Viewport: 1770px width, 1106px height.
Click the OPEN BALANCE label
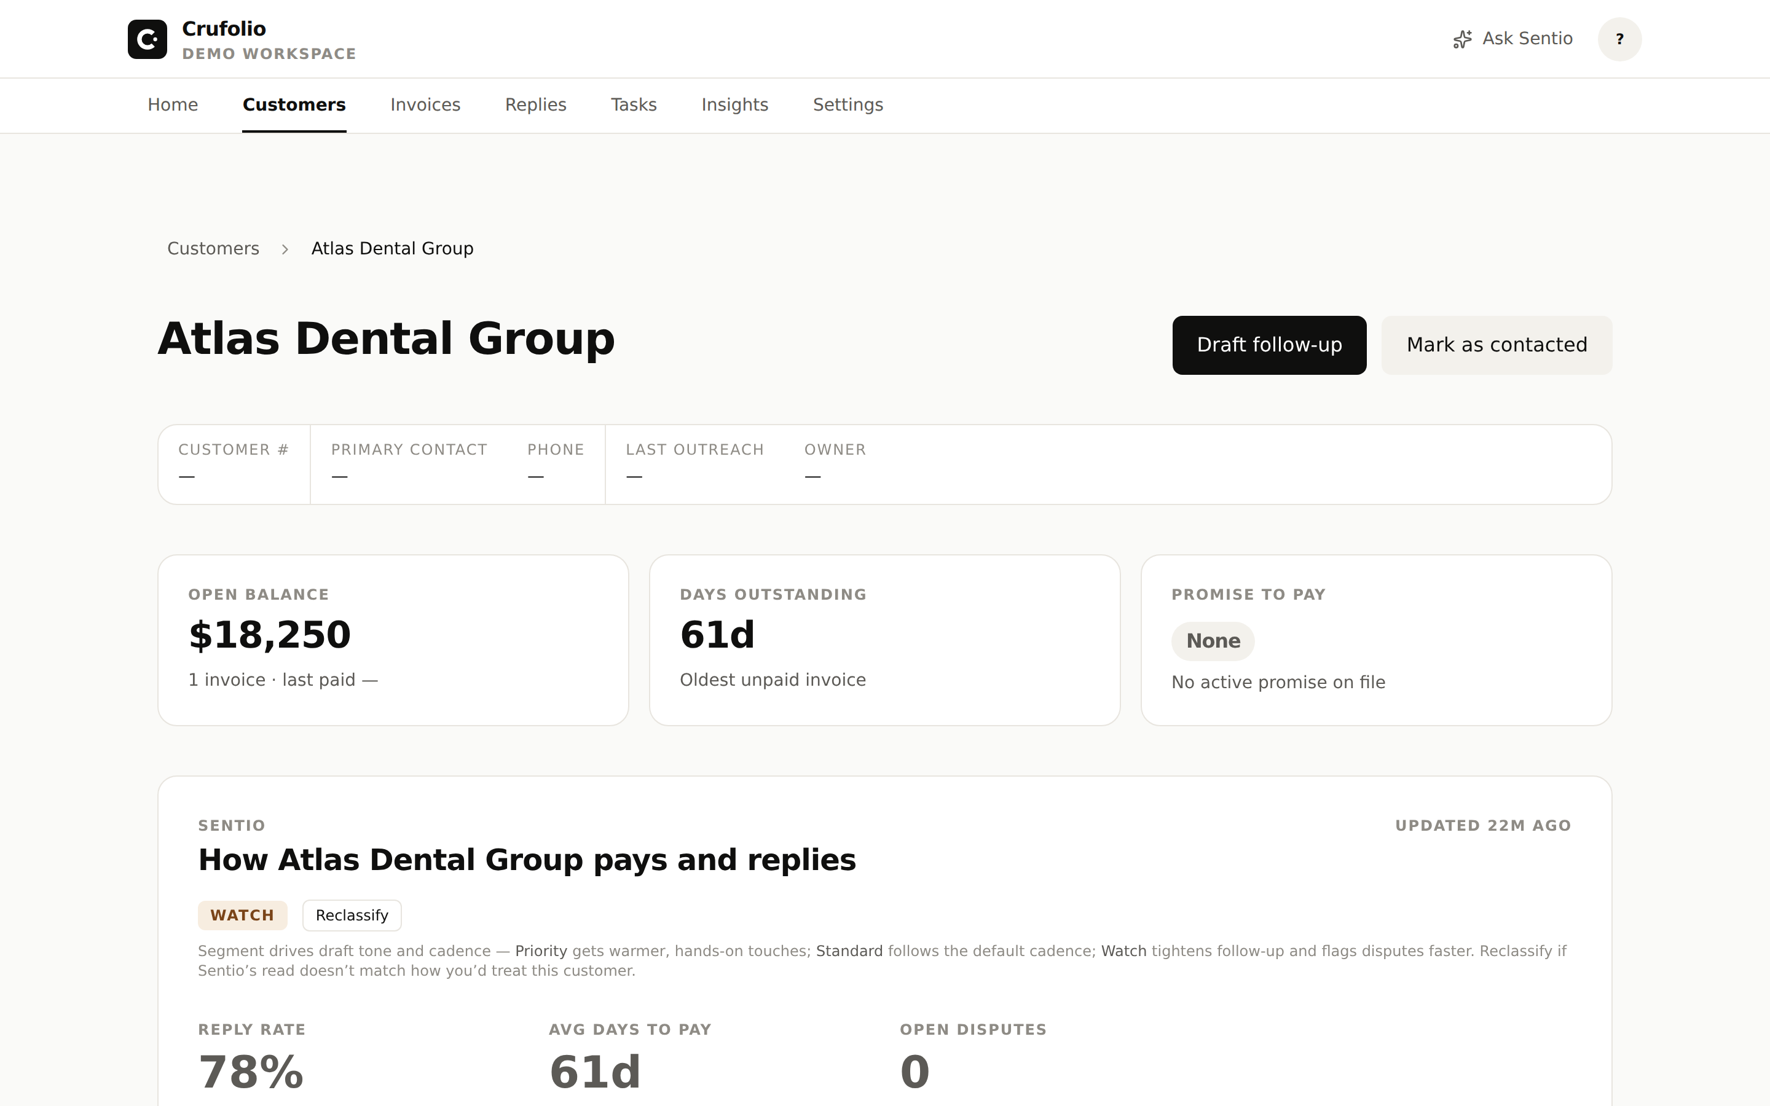tap(259, 595)
